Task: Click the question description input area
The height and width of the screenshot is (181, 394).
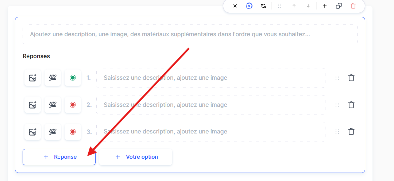Action: pos(190,35)
